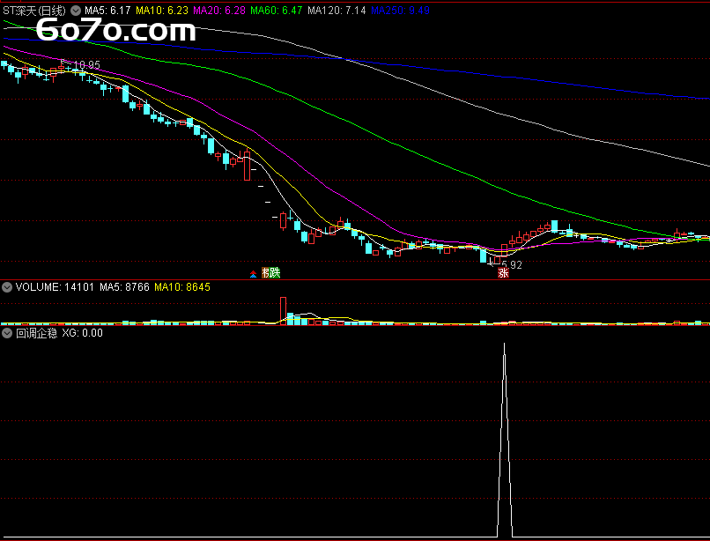Click the tall red volume spike bar
710x541 pixels.
pos(283,310)
